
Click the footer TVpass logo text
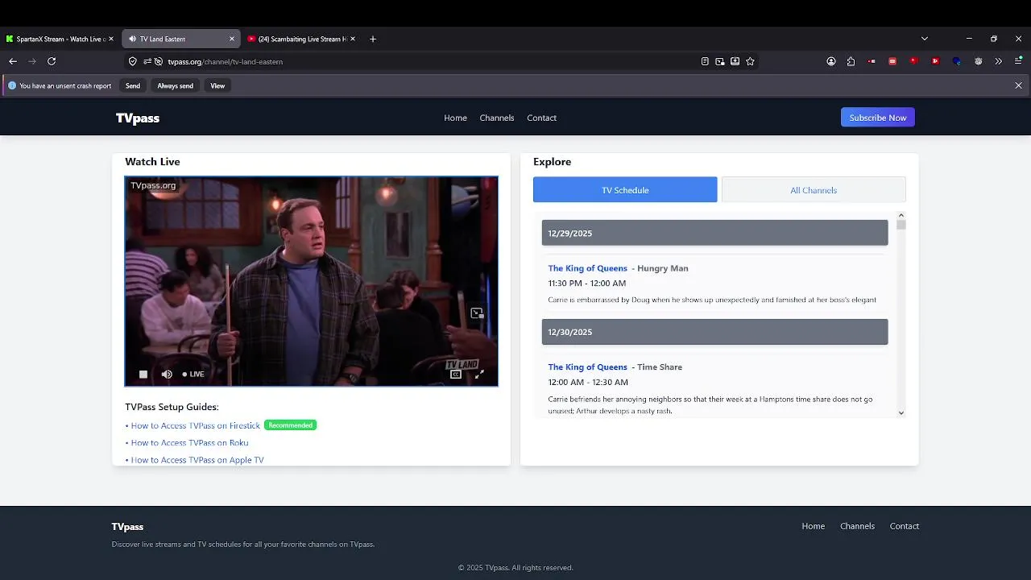127,527
